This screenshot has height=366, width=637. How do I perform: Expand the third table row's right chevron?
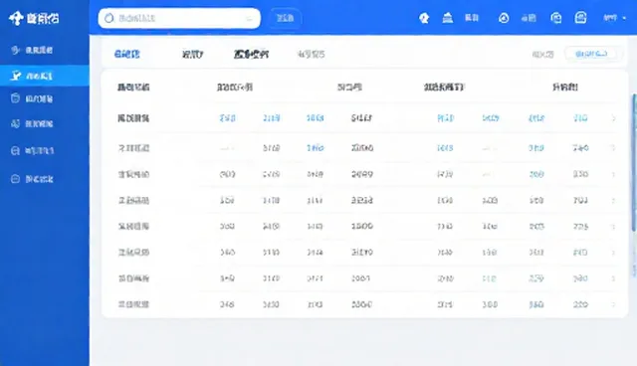613,174
